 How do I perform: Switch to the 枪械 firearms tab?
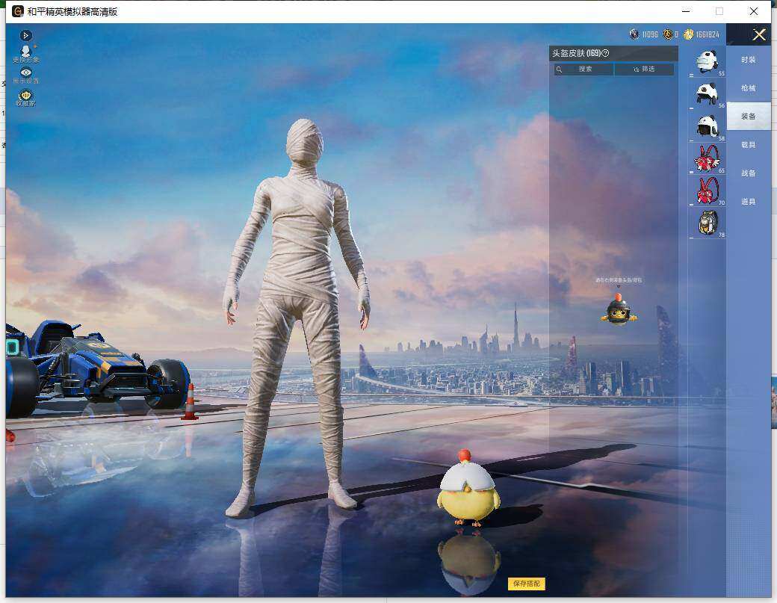pos(749,87)
